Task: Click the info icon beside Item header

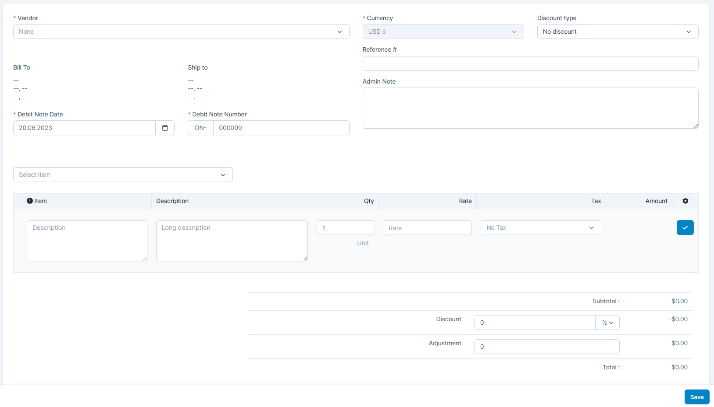Action: tap(30, 201)
